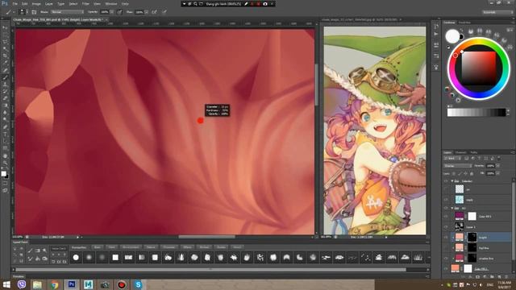This screenshot has height=290, width=516.
Task: Click new layer icon in Layers panel
Action: click(500, 277)
